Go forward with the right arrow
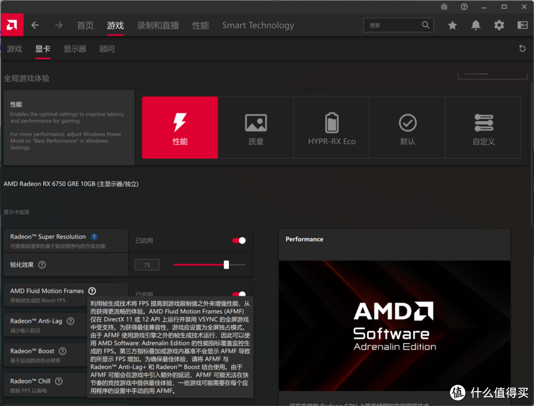This screenshot has width=534, height=406. [58, 25]
